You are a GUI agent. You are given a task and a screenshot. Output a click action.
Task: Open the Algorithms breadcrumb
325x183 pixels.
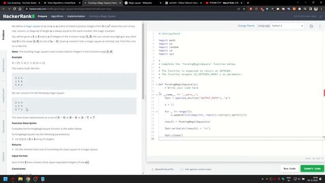57,16
